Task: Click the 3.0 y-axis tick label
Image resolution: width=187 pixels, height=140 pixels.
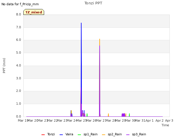Action: (x=18, y=78)
